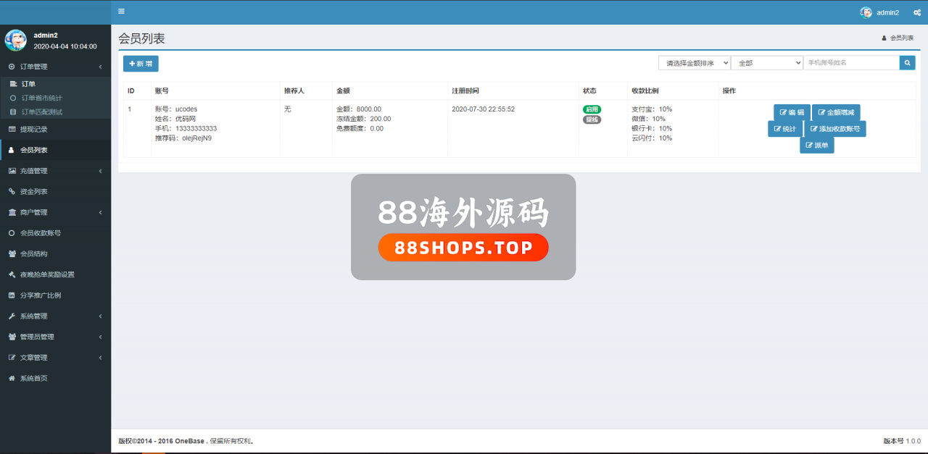Open 资金列表 via its link icon
Image resolution: width=928 pixels, height=454 pixels.
(12, 192)
